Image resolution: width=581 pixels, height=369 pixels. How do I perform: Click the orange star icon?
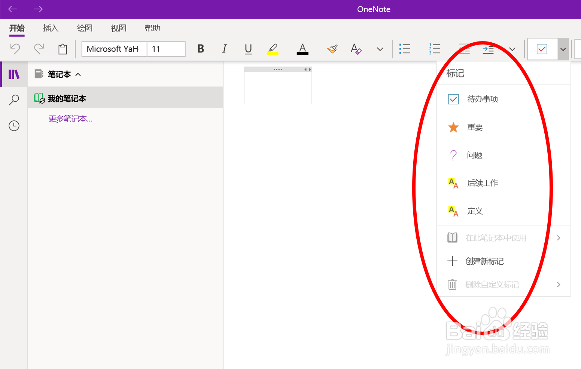coord(453,127)
